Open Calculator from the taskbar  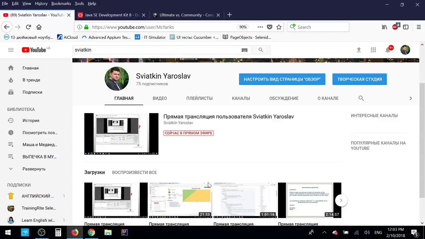click(x=58, y=232)
